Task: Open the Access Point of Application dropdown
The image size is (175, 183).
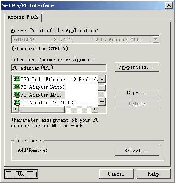Action: [156, 39]
